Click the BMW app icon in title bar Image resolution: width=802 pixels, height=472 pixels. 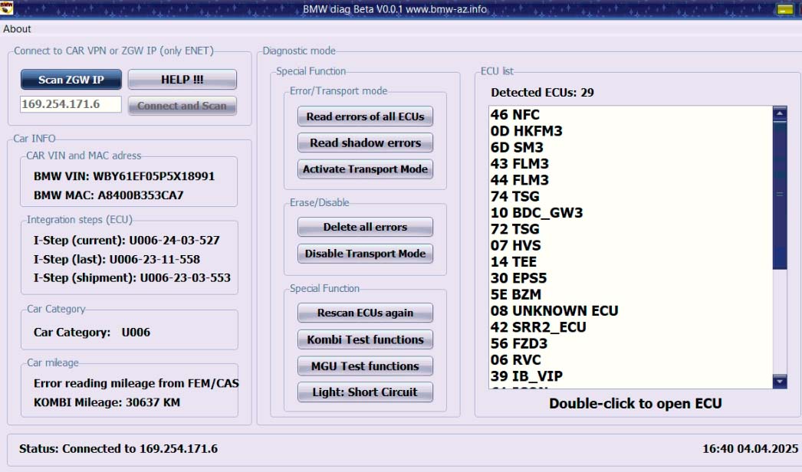pyautogui.click(x=7, y=7)
